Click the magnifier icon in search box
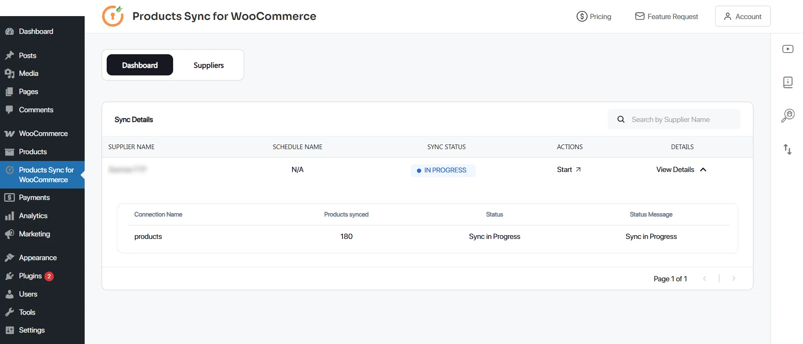 (x=621, y=119)
